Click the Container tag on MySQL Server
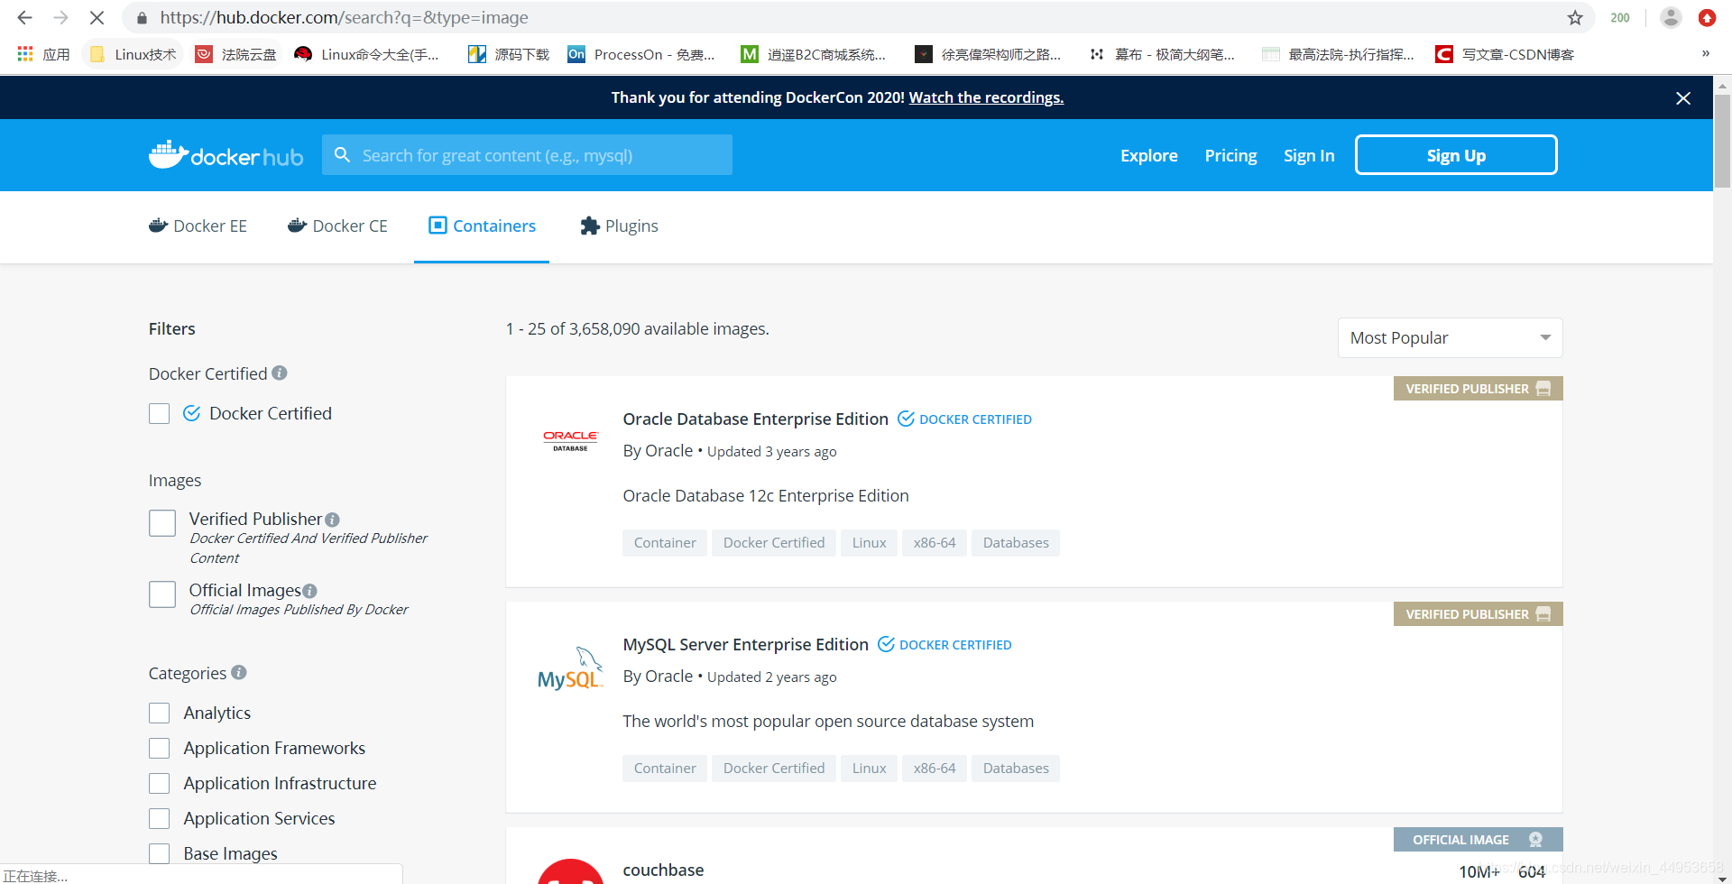1732x884 pixels. (665, 768)
